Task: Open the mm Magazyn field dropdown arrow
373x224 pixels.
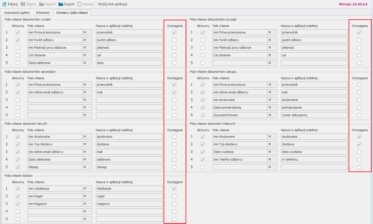Action: [89, 204]
